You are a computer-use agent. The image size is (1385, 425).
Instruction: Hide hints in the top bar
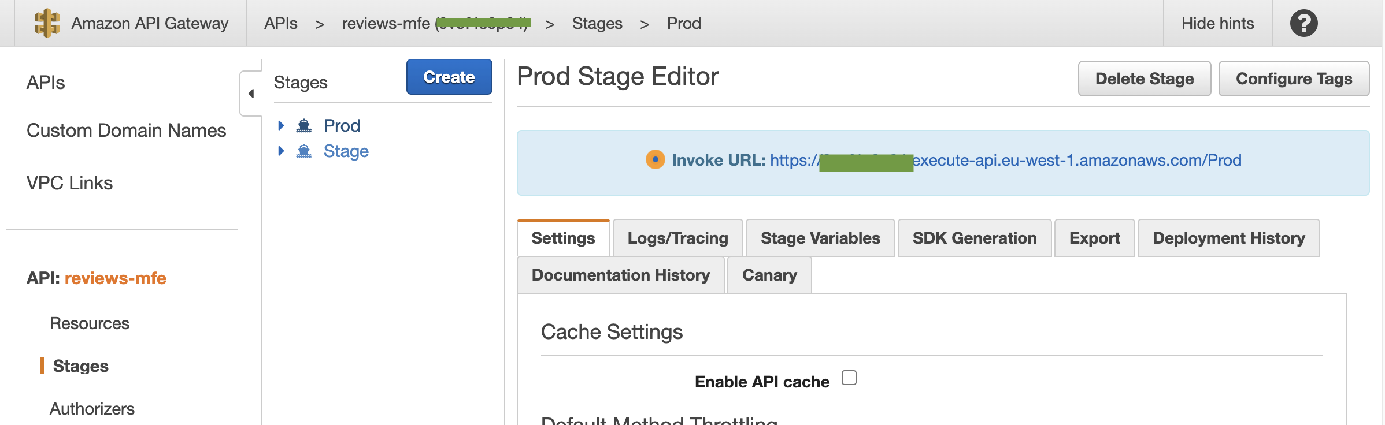pos(1217,23)
